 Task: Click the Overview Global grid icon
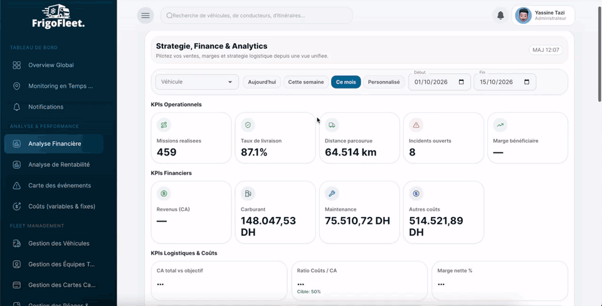[16, 65]
